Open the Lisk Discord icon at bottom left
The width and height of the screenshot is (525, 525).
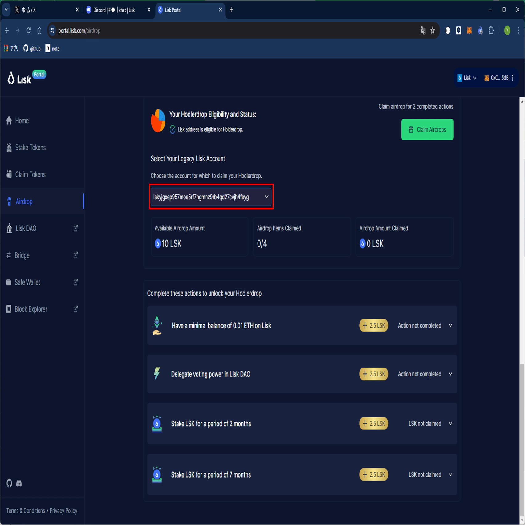pos(19,483)
